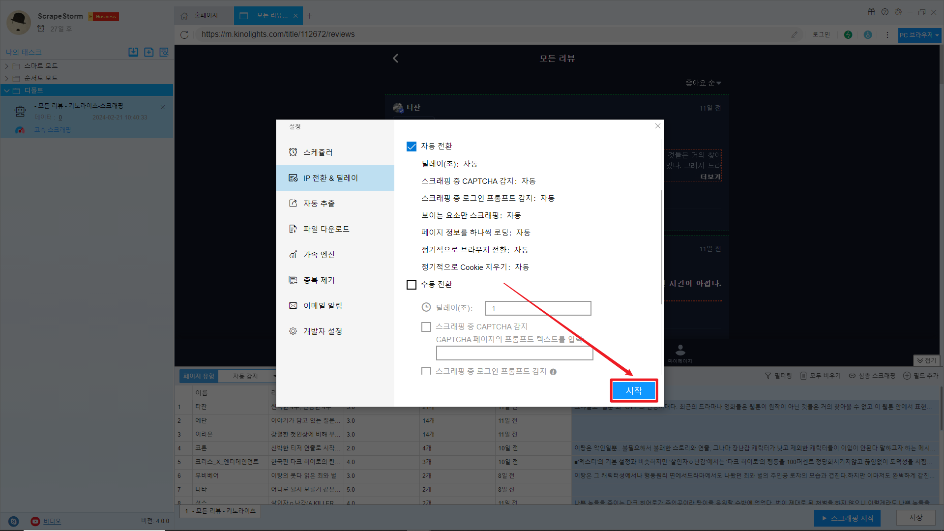944x531 pixels.
Task: Select the 중복 제거 settings tab
Action: point(319,280)
